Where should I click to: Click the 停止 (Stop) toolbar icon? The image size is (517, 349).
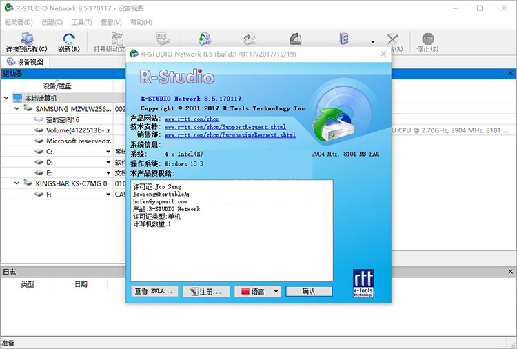click(427, 39)
